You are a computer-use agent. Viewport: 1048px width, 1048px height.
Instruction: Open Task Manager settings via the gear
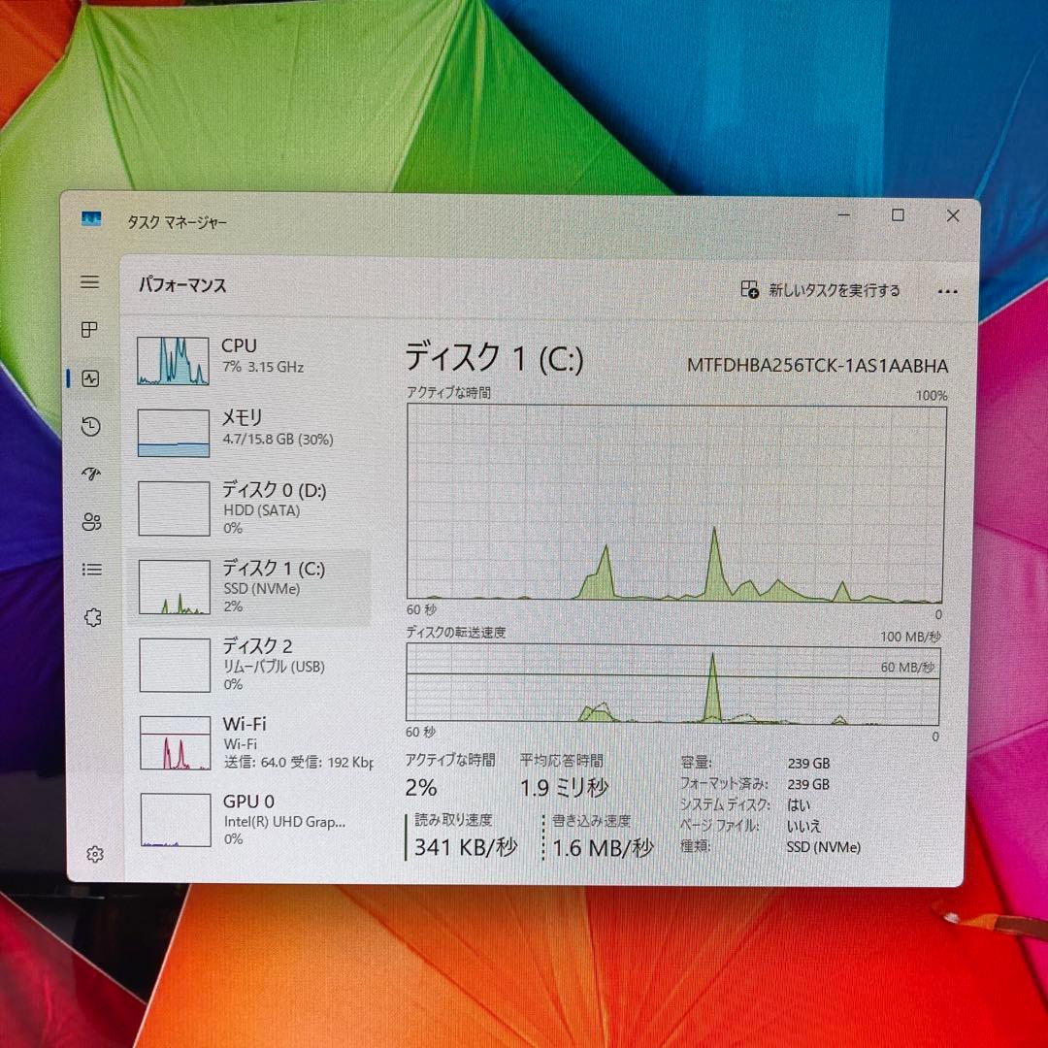[94, 853]
